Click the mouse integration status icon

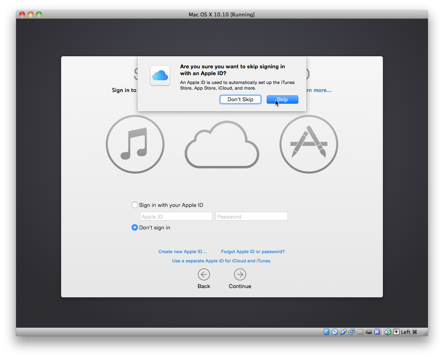point(388,332)
